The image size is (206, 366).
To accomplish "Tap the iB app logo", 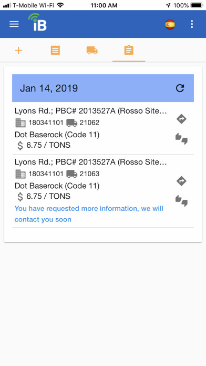I will (x=37, y=22).
